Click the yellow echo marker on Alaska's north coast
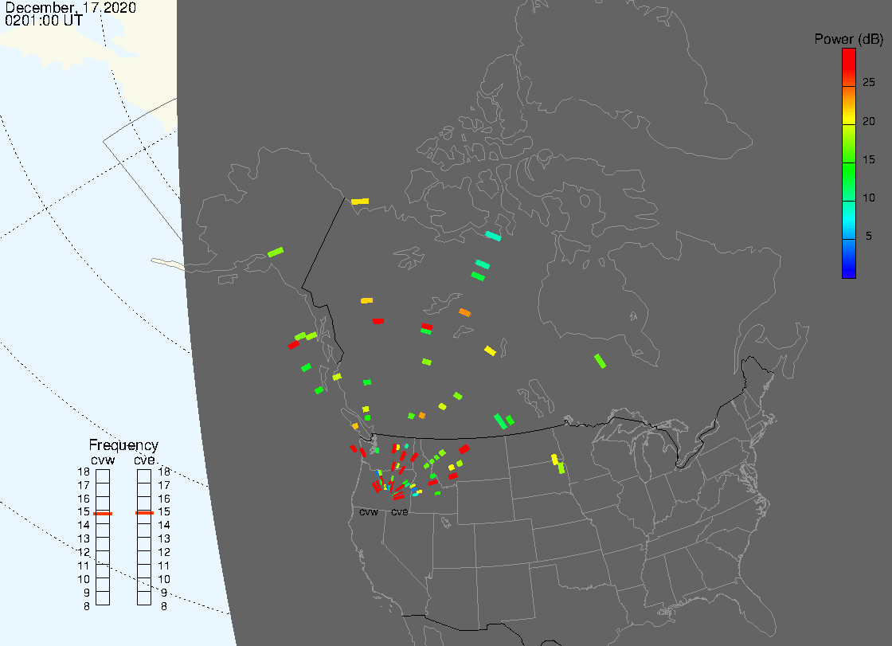The width and height of the screenshot is (892, 646). pyautogui.click(x=360, y=202)
